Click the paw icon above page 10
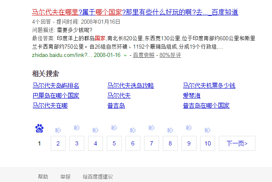The height and width of the screenshot is (182, 272). (x=208, y=130)
